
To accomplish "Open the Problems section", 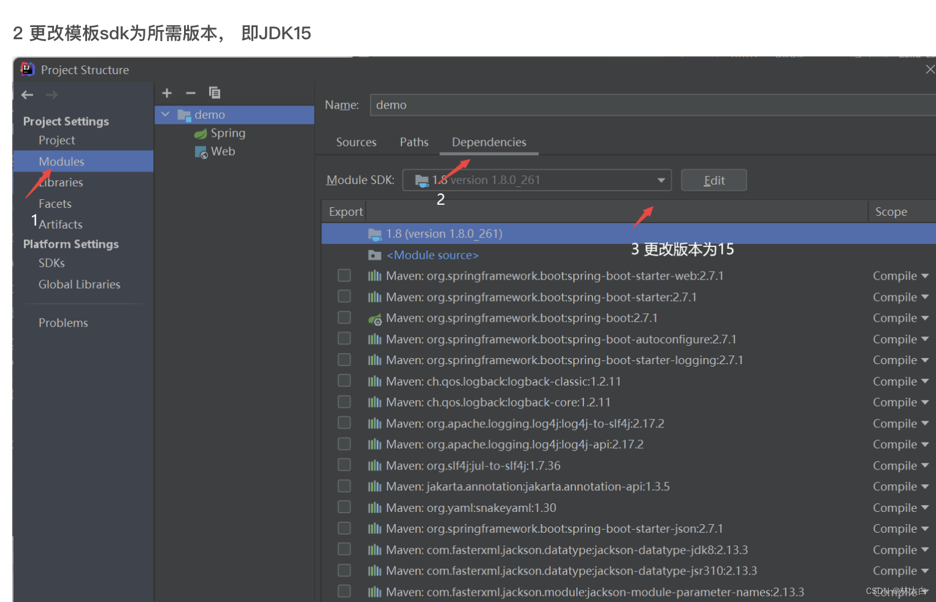I will pyautogui.click(x=63, y=323).
